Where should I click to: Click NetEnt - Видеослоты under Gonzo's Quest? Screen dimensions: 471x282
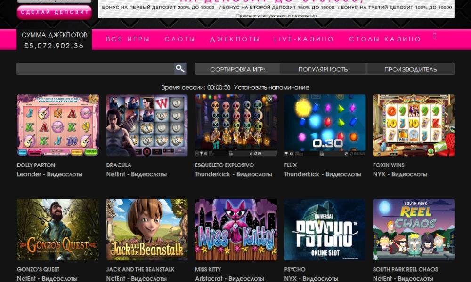(47, 278)
